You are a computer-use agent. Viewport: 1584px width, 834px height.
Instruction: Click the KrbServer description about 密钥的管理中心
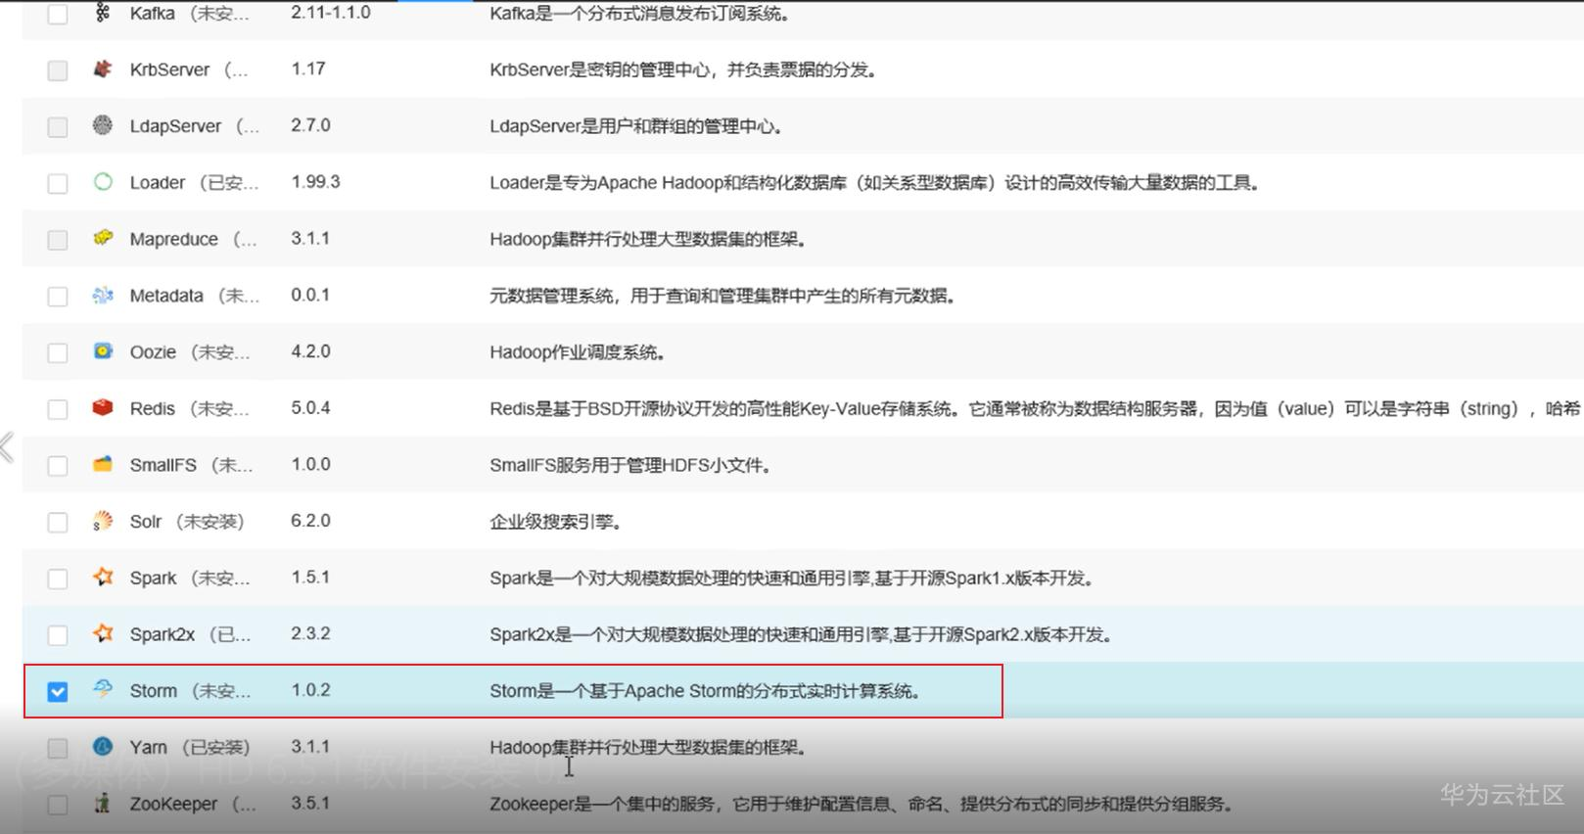click(x=683, y=69)
